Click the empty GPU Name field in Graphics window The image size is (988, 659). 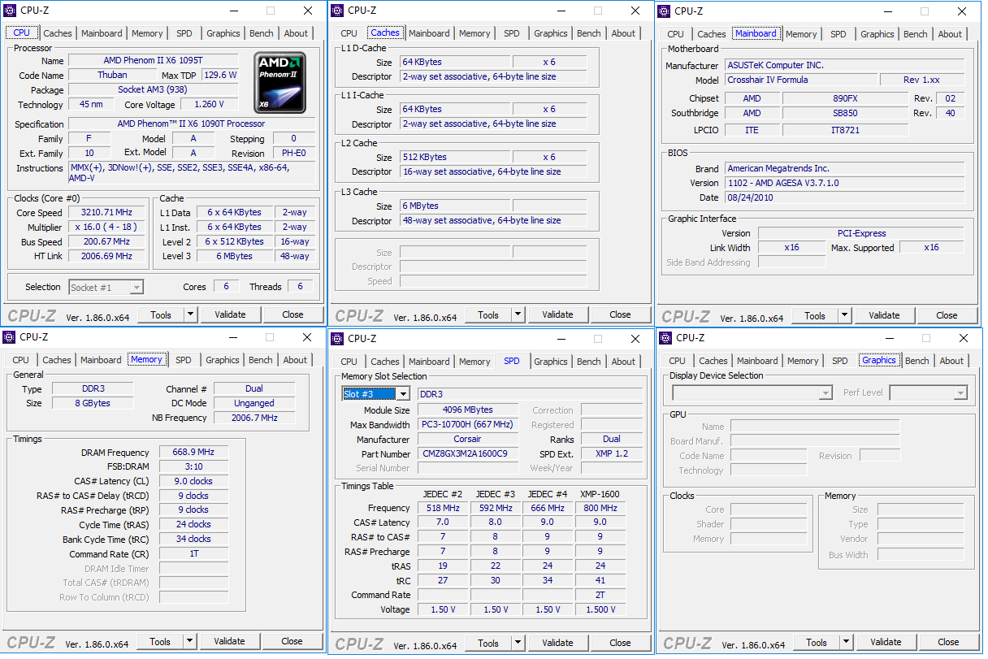[814, 427]
